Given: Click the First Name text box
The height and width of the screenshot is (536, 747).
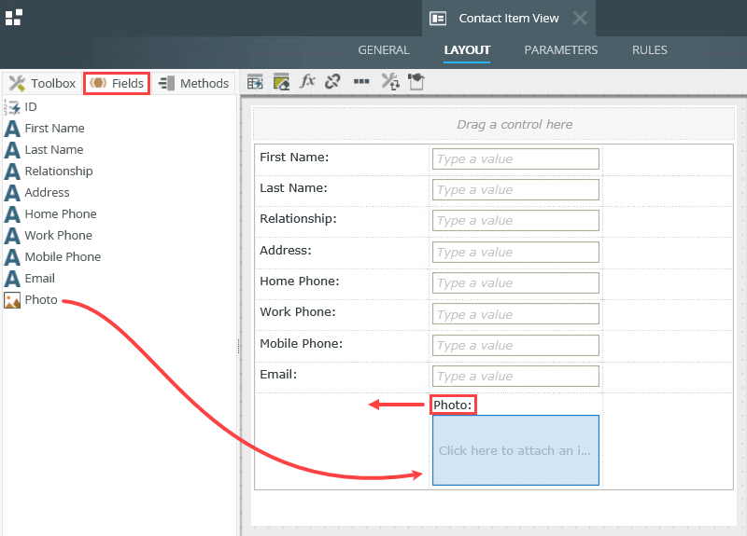Looking at the screenshot, I should pos(515,158).
